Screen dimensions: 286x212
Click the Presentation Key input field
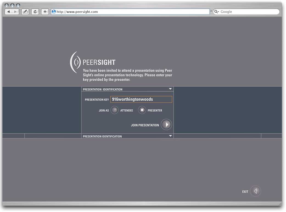(x=141, y=99)
